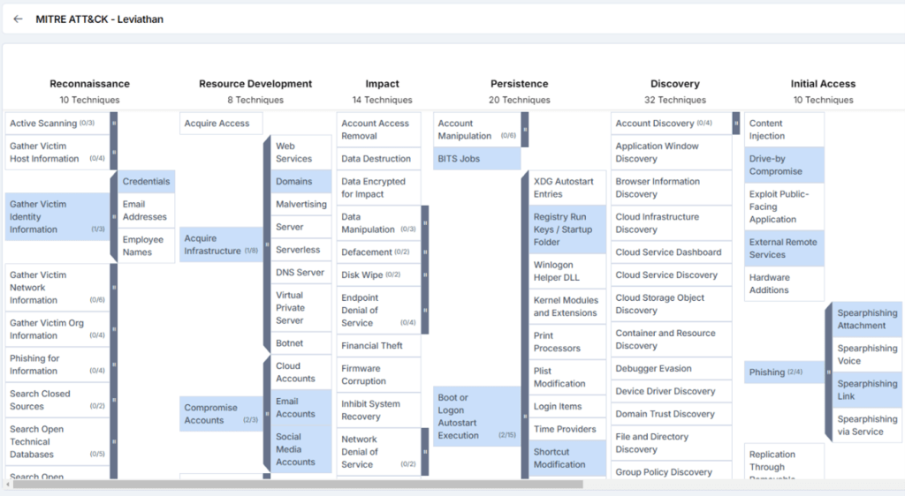Select the Reconnaissance tactic column header
This screenshot has height=496, width=905.
tap(89, 84)
